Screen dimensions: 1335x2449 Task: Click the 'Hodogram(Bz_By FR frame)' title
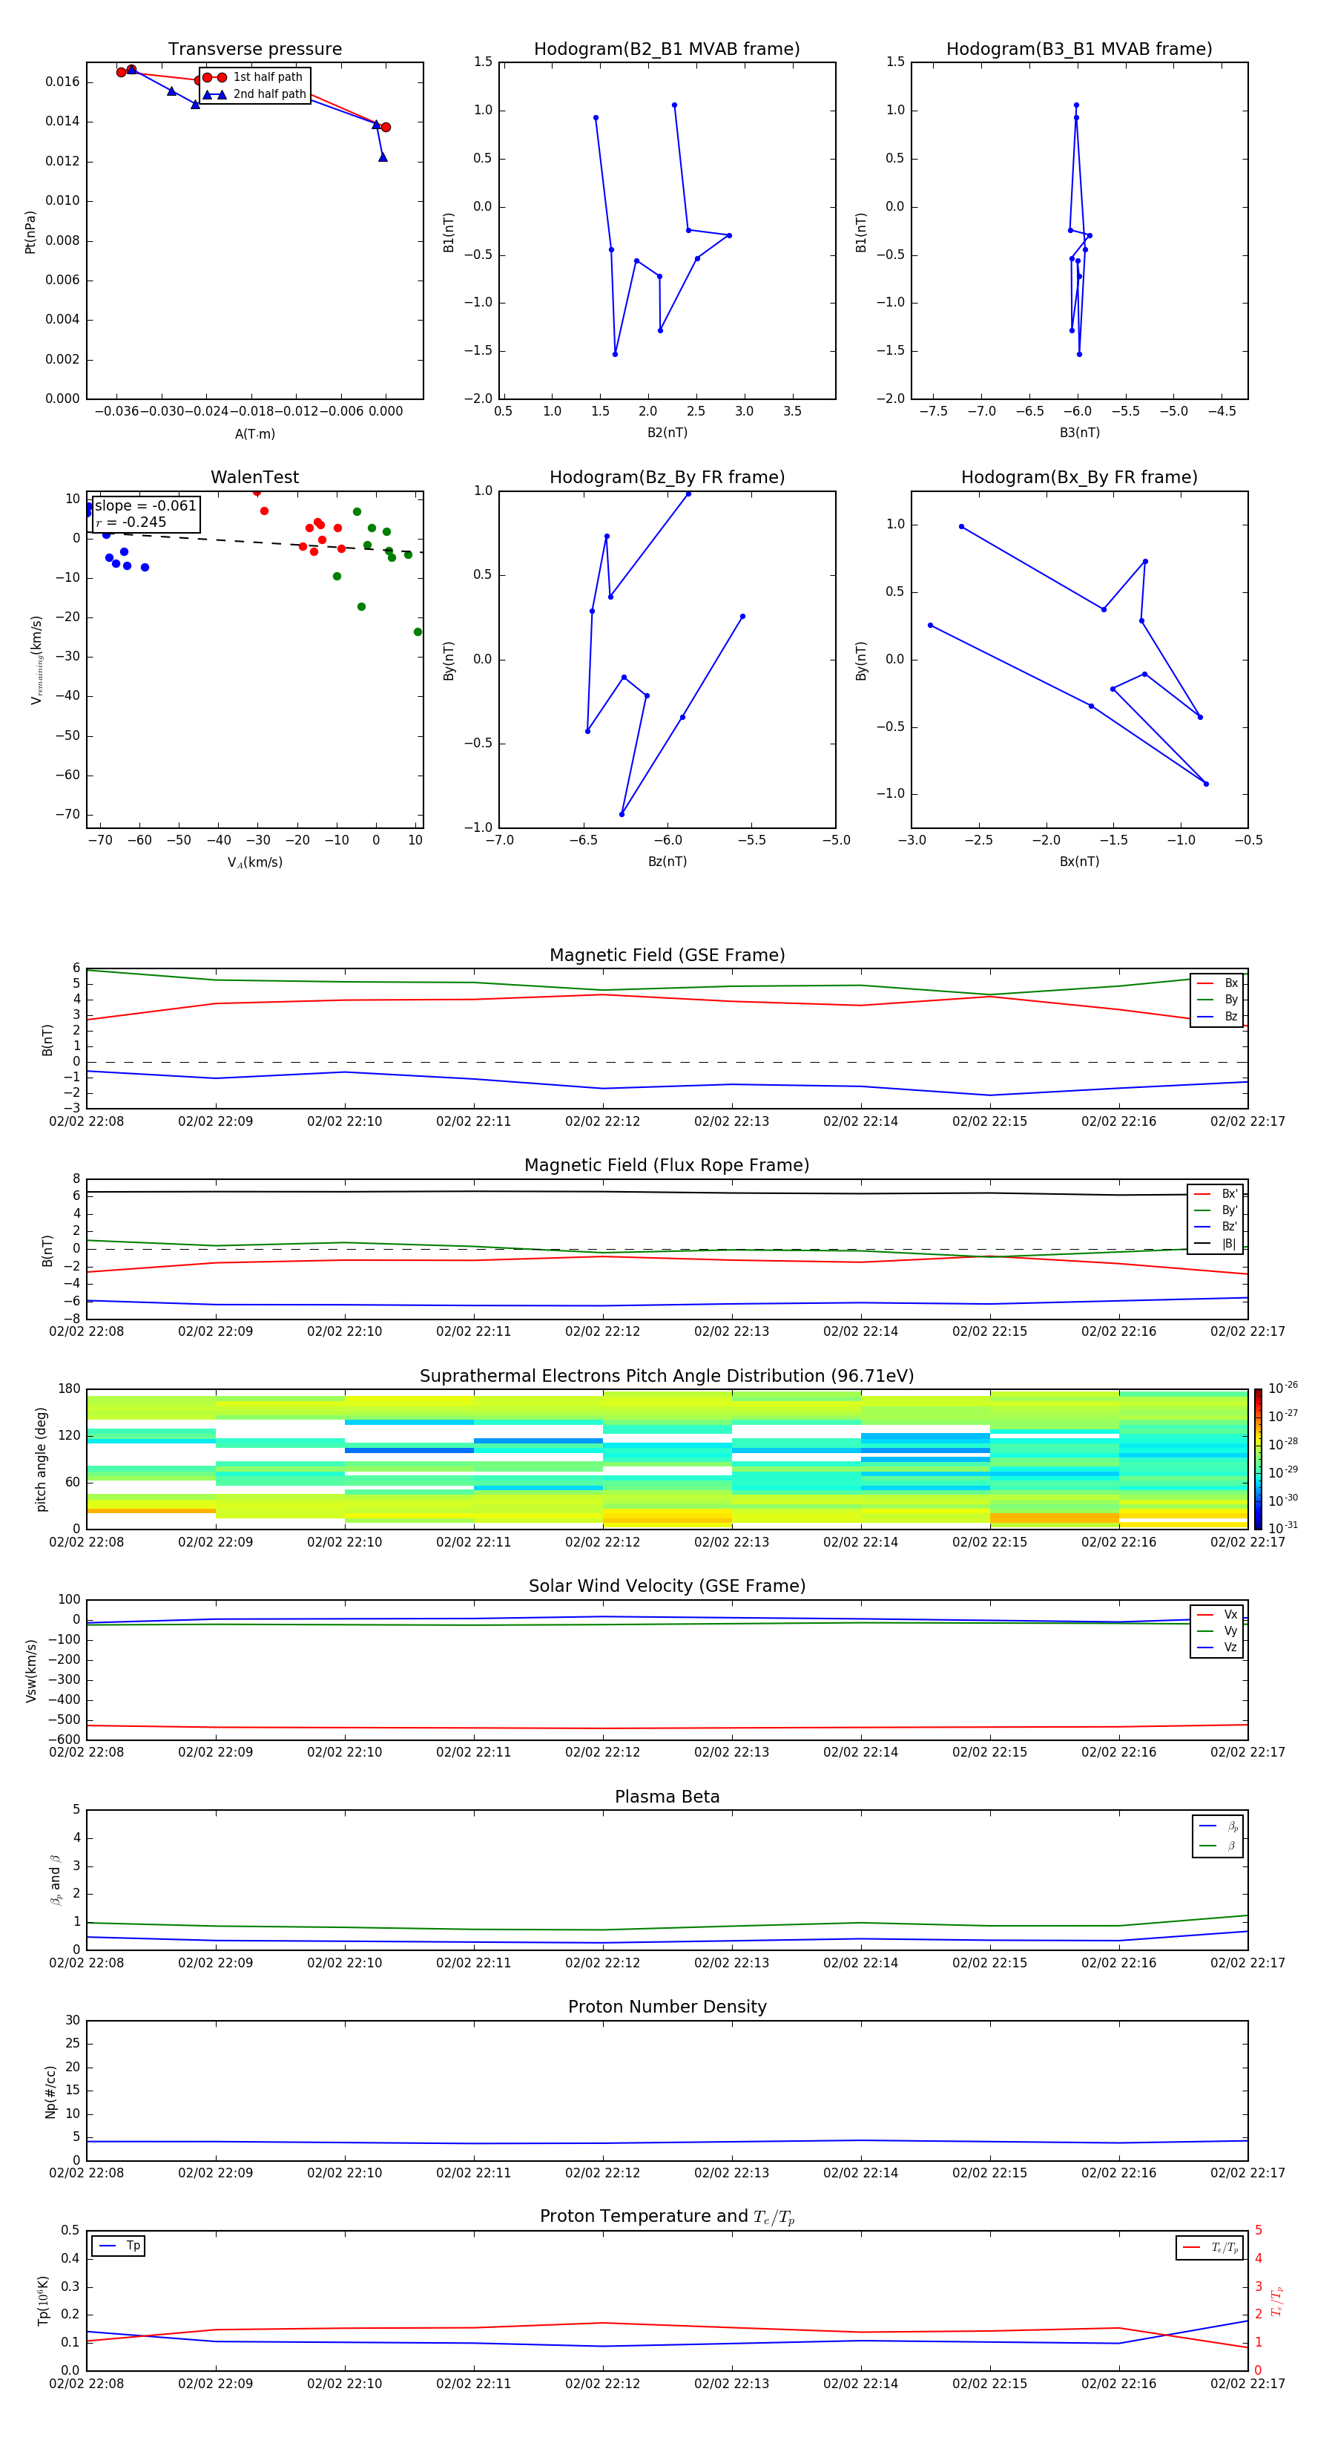(x=667, y=477)
